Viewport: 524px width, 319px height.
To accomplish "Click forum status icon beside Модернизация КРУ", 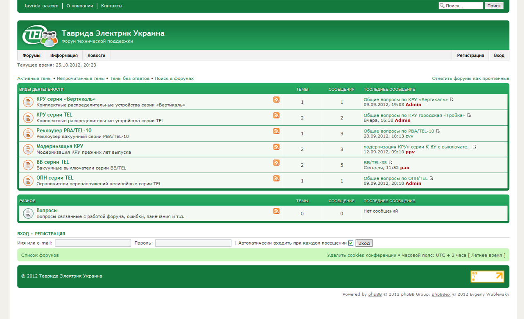I will click(28, 149).
